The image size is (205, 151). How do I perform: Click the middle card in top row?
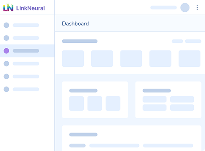click(131, 59)
